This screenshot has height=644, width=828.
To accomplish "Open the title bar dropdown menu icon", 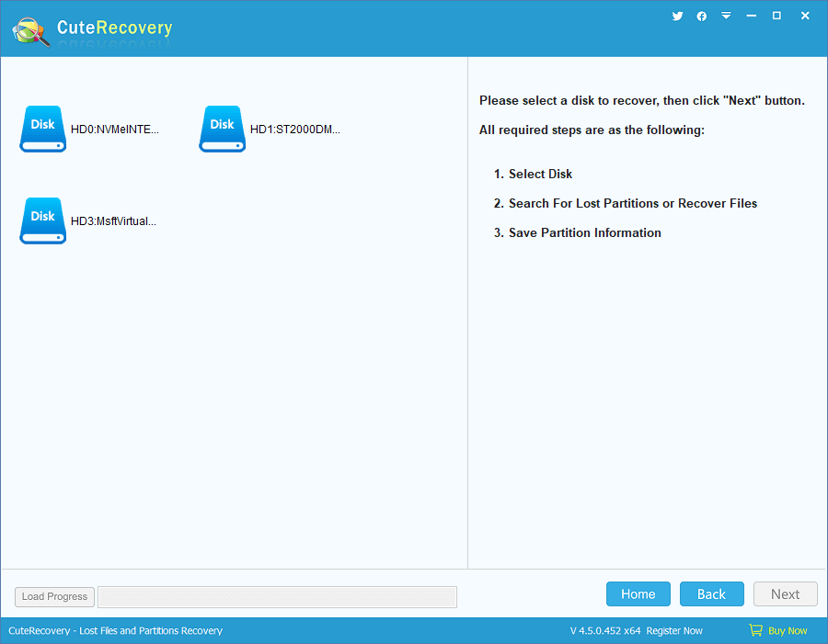I will (x=727, y=16).
